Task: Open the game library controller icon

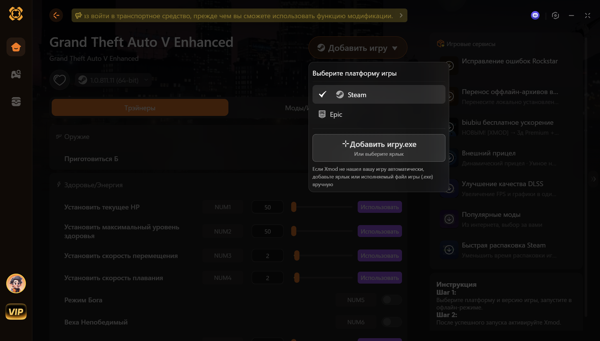Action: 16,74
